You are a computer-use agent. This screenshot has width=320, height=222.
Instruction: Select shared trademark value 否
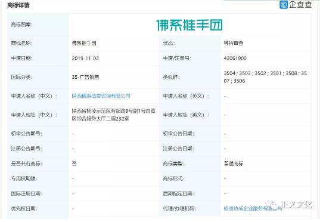(74, 164)
